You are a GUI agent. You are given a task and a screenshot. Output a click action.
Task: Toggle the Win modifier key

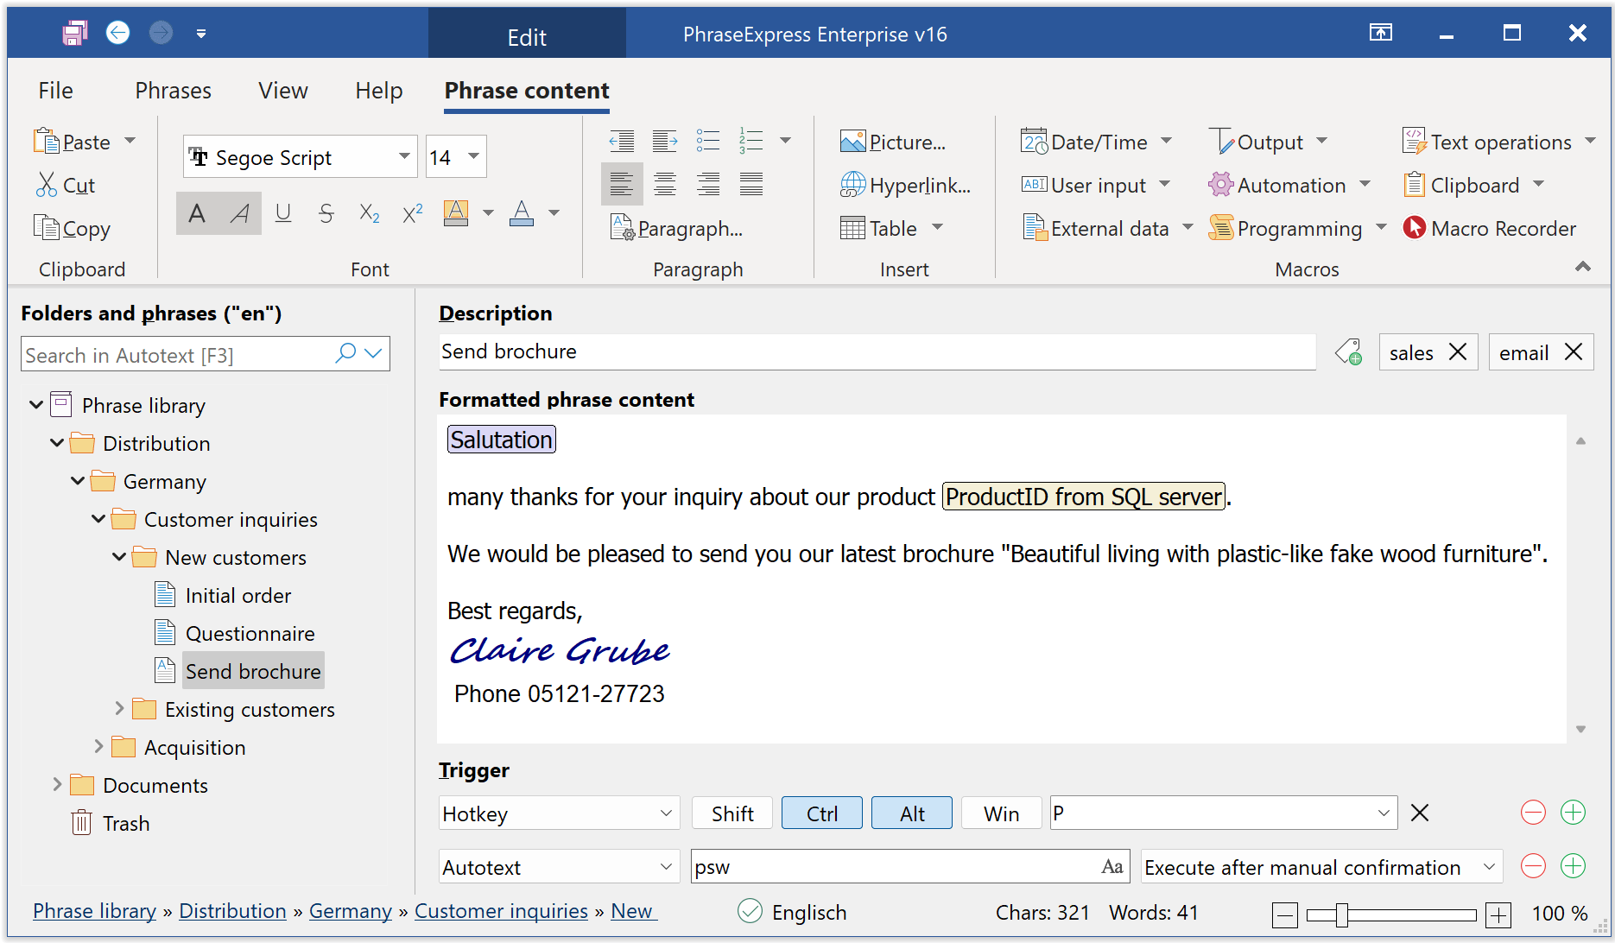click(1001, 813)
